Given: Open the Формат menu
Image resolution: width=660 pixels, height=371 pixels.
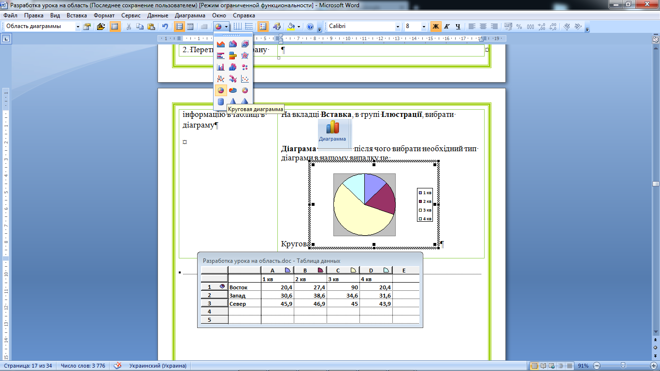Looking at the screenshot, I should (x=104, y=15).
